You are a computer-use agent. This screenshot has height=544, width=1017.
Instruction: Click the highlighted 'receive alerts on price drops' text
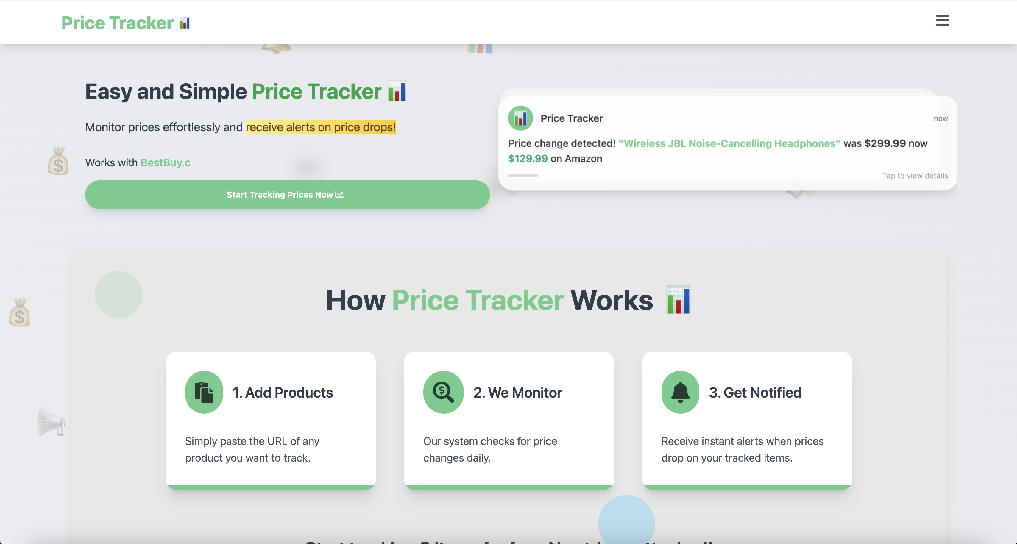(321, 127)
